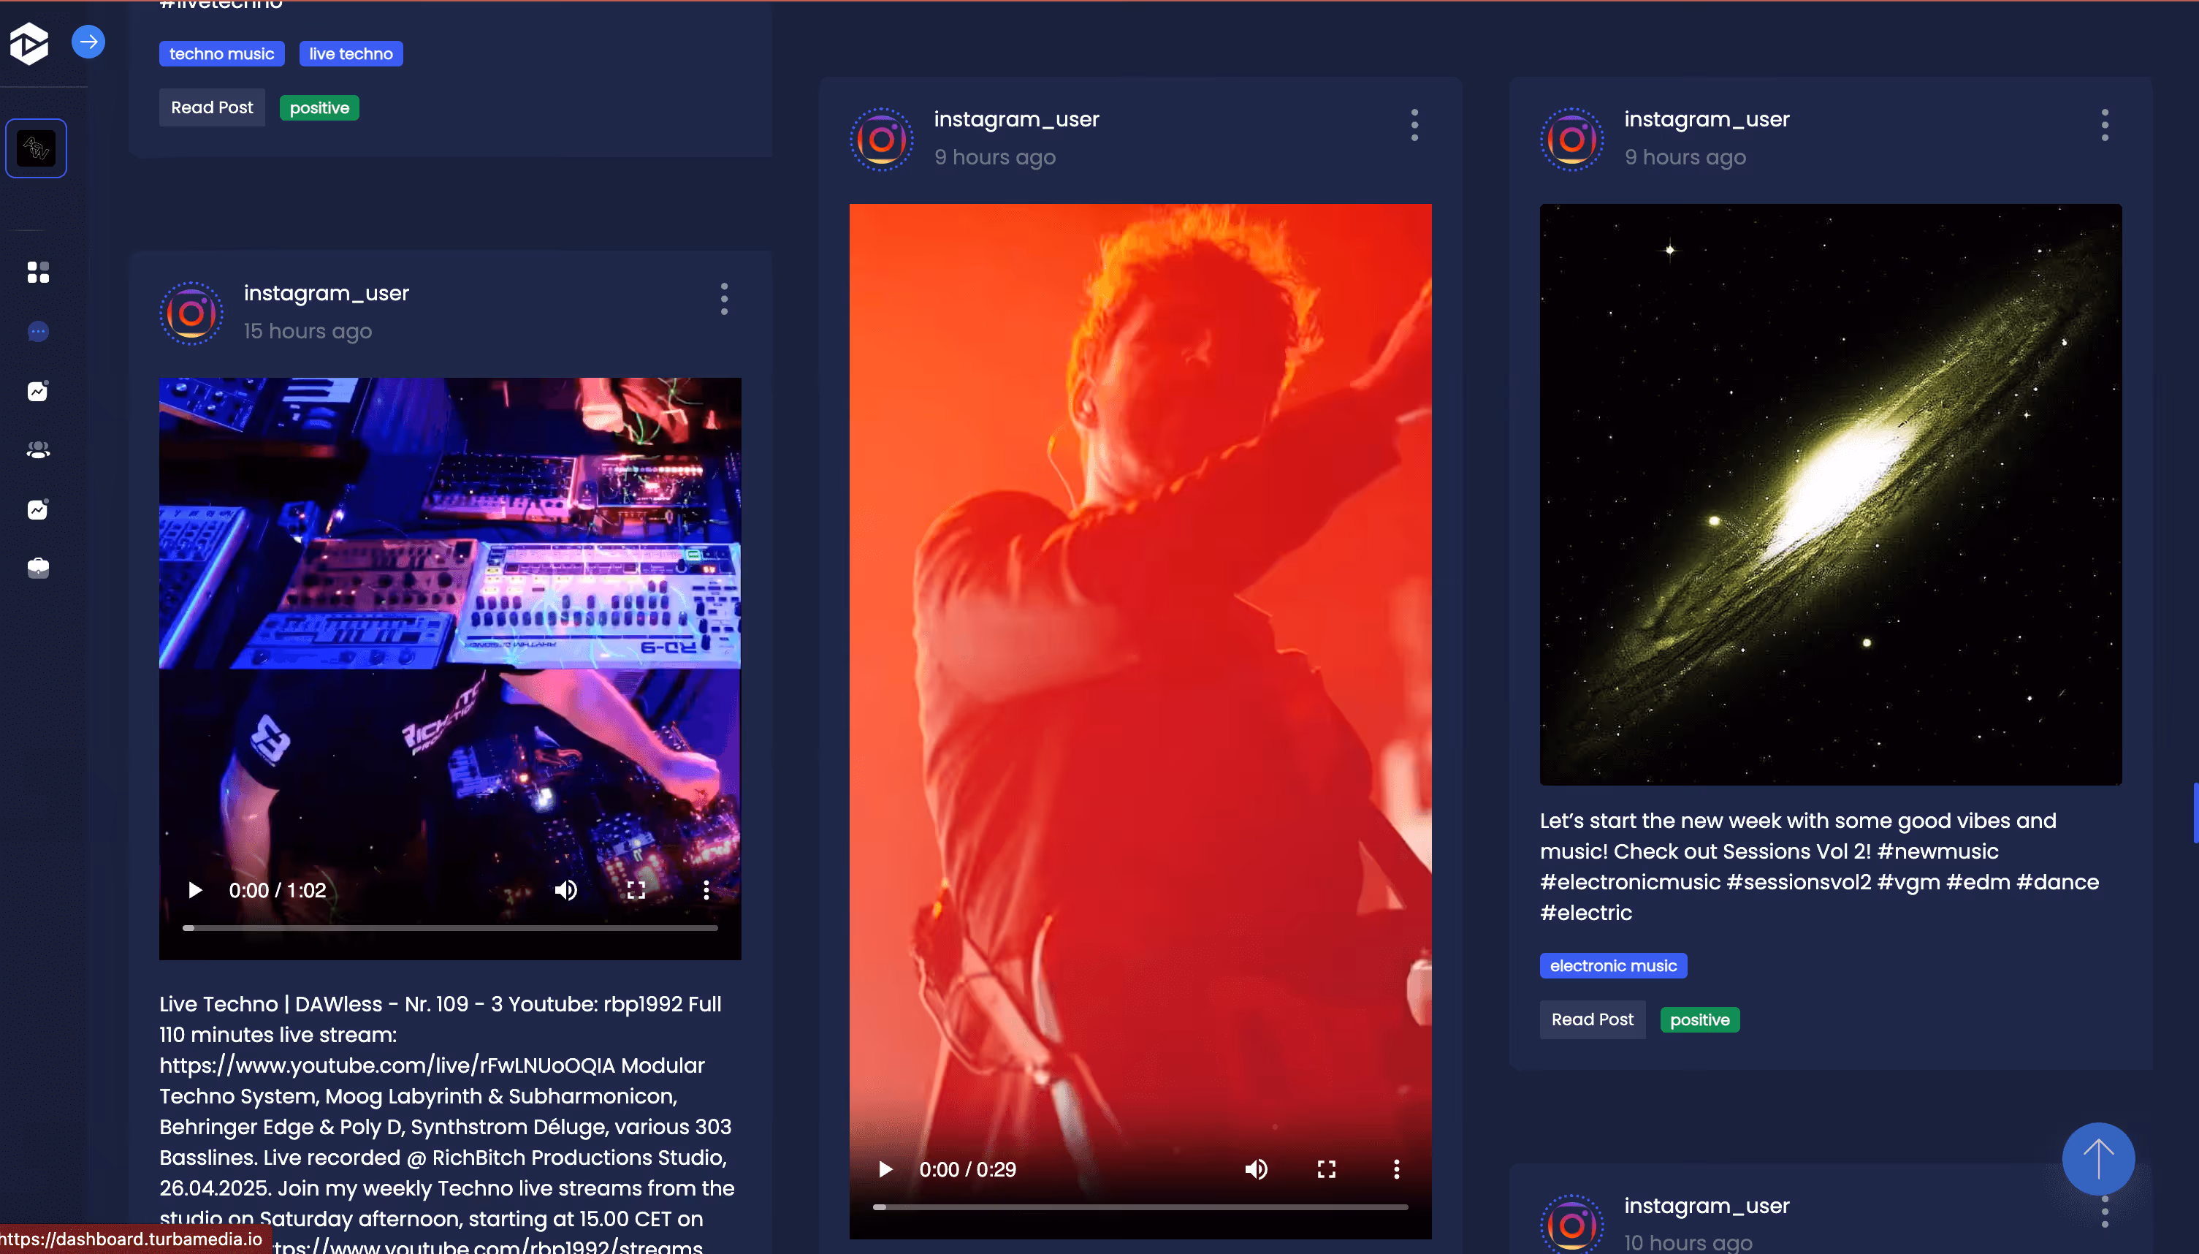This screenshot has width=2199, height=1254.
Task: Open more options on 1:02 video player
Action: 706,889
